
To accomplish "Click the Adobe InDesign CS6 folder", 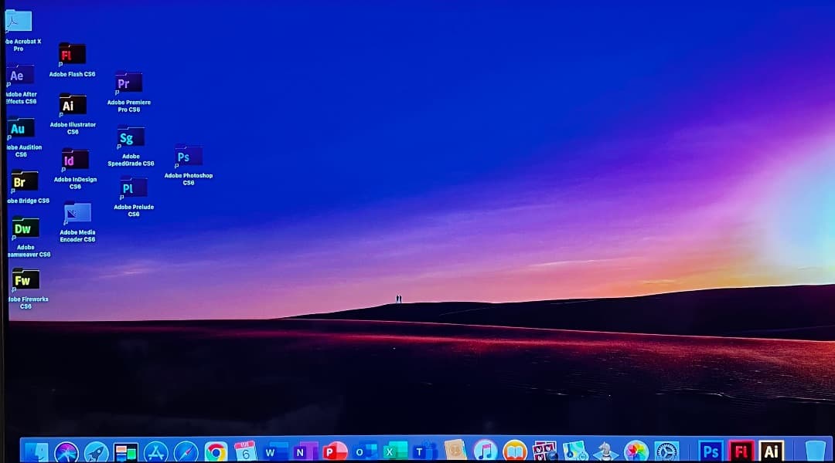I will click(75, 161).
